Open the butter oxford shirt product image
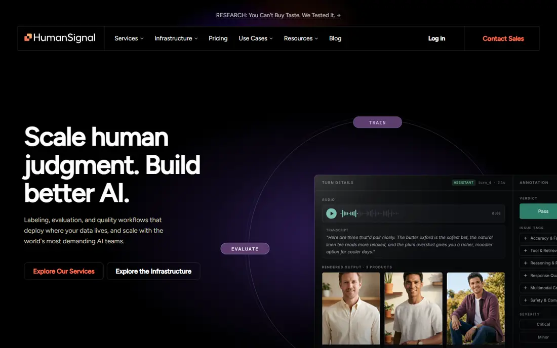557x348 pixels. (x=351, y=308)
